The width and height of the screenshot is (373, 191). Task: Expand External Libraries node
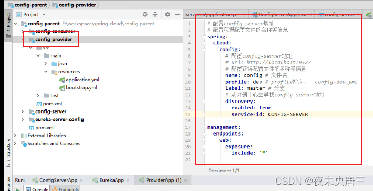15,136
